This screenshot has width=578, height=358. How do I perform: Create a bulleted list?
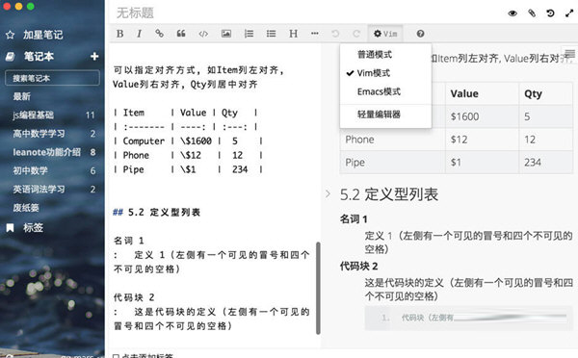272,34
